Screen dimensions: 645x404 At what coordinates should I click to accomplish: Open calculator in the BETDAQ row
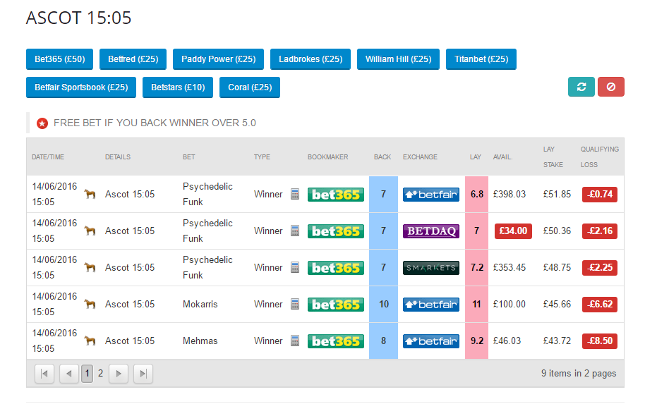tap(295, 231)
